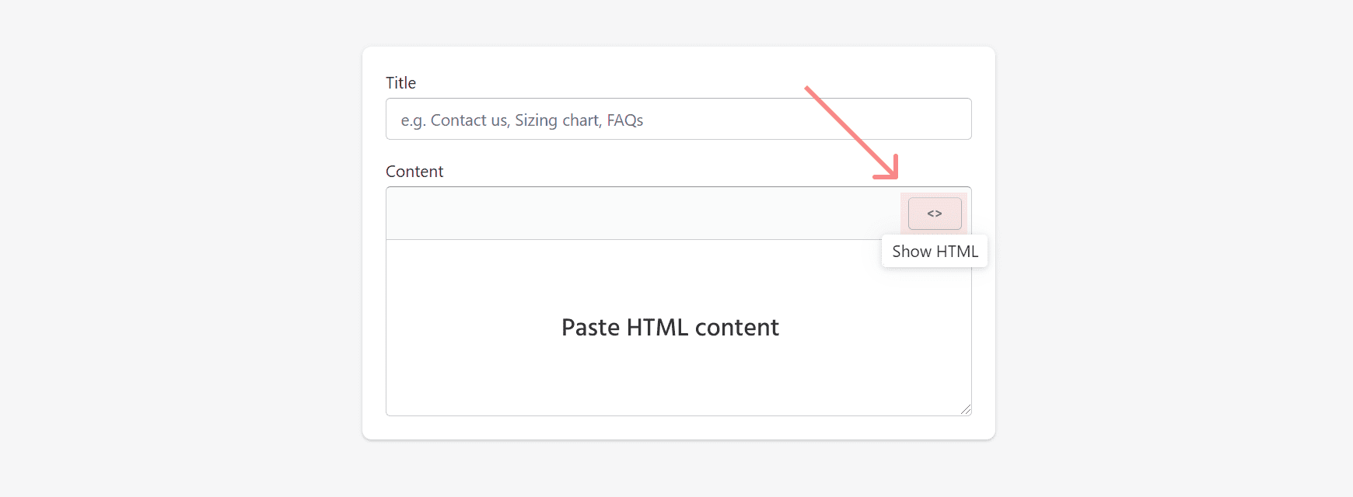The width and height of the screenshot is (1353, 497).
Task: Click the Show HTML code icon
Action: click(935, 214)
